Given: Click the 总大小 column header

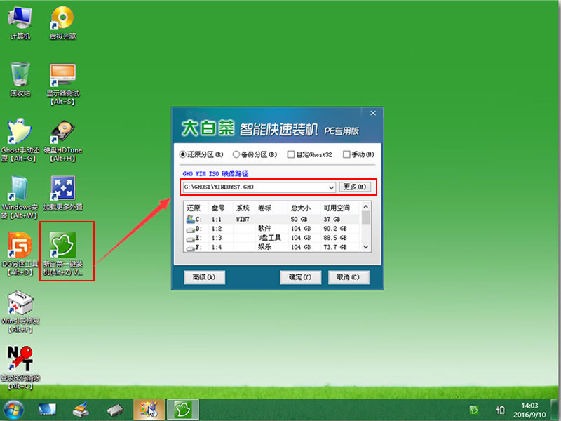Looking at the screenshot, I should [x=301, y=208].
